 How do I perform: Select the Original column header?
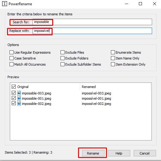tap(23, 87)
